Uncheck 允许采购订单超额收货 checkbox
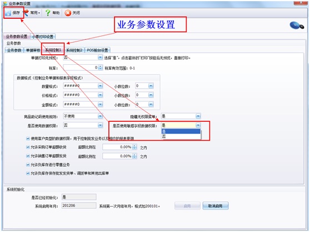The width and height of the screenshot is (310, 232). (x=28, y=147)
